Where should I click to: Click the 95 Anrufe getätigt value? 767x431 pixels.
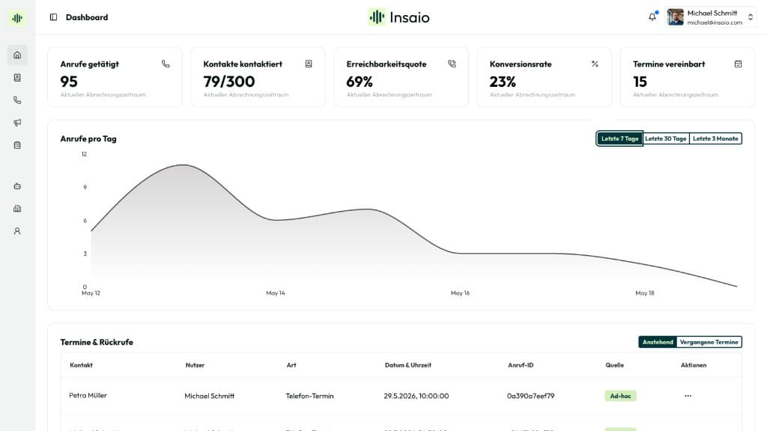[69, 82]
